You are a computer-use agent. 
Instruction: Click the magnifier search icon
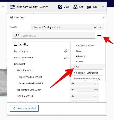pos(17,35)
